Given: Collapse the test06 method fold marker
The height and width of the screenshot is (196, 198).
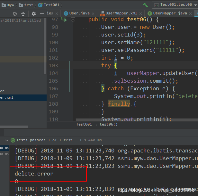Looking at the screenshot, I should click(73, 20).
